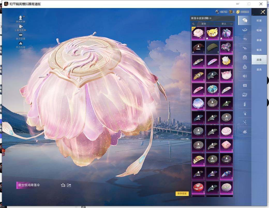Toggle favorite star for 盛世惊鸿降落伞
Screen dimensions: 269x208
pos(63,185)
